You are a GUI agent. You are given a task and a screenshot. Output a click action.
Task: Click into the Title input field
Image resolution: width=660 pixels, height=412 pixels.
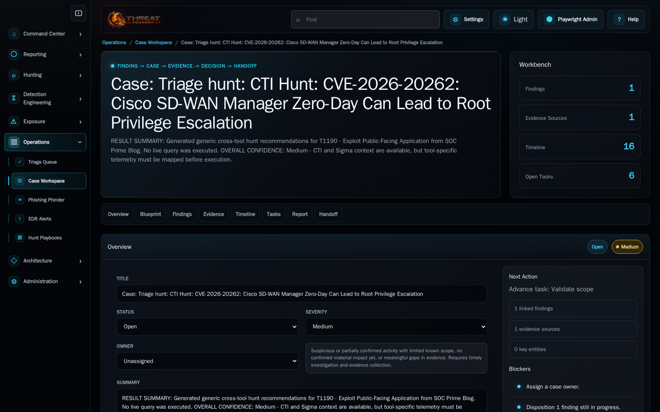302,294
